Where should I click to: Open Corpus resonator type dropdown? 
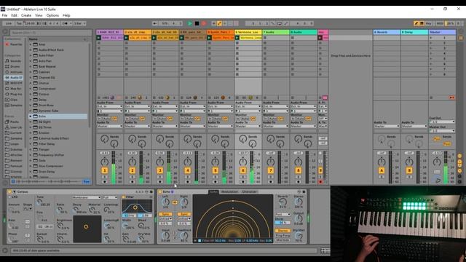pyautogui.click(x=86, y=197)
